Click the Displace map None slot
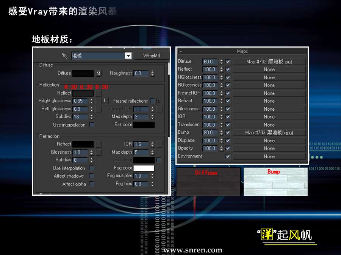341x255 pixels. pos(269,141)
